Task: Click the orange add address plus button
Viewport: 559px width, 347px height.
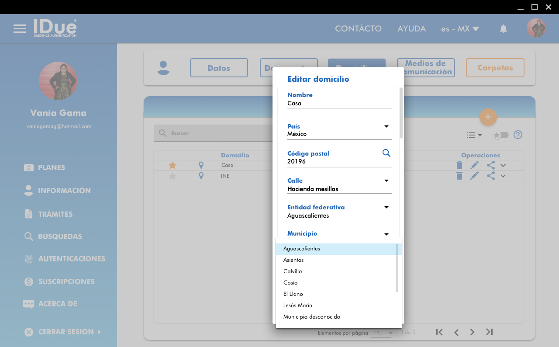Action: click(488, 117)
